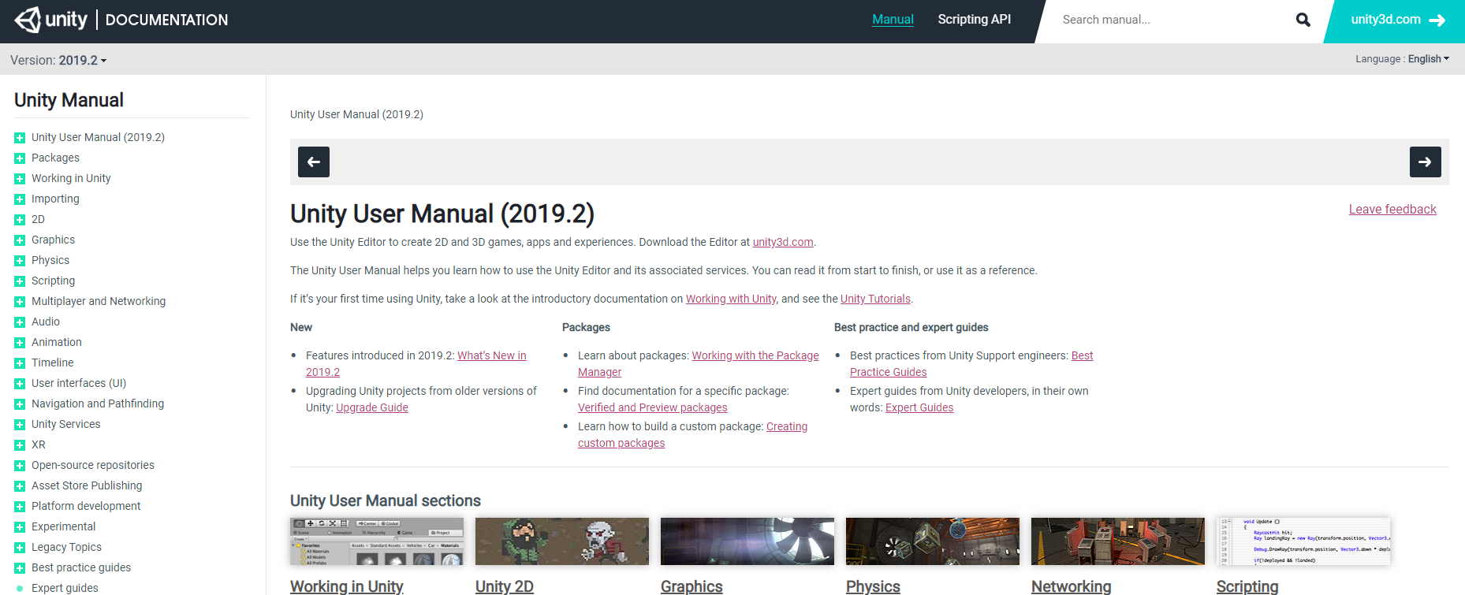Expand Unity Services plus icon
The width and height of the screenshot is (1465, 595).
click(x=20, y=425)
